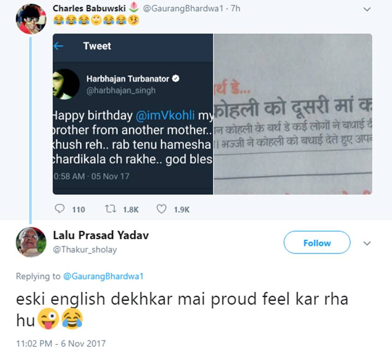392x355 pixels.
Task: Click the Charles Babuwski display name
Action: pyautogui.click(x=89, y=8)
